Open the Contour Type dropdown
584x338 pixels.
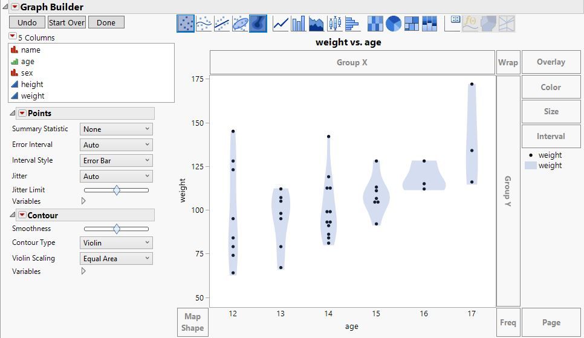point(116,242)
